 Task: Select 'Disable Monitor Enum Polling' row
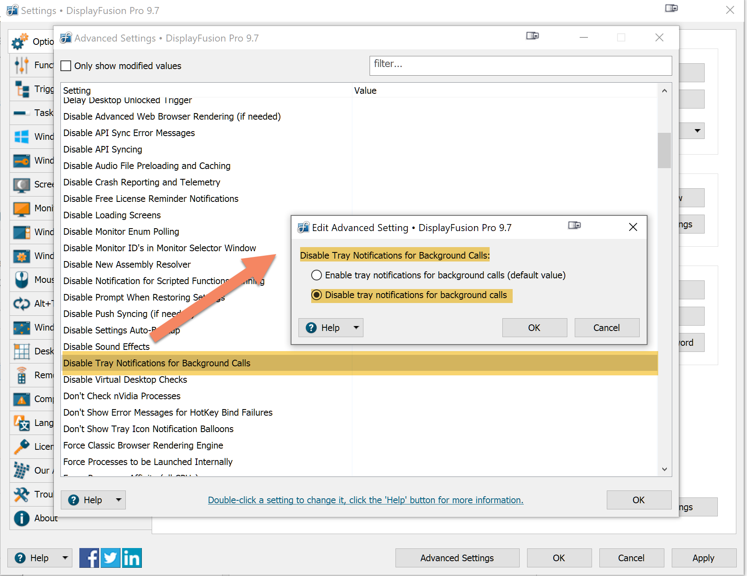pos(360,231)
